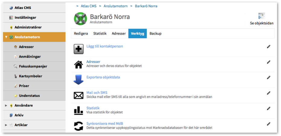Viewport: 281px width, 136px height.
Task: Select Fokuskampanjer in the sidebar
Action: [x=33, y=66]
